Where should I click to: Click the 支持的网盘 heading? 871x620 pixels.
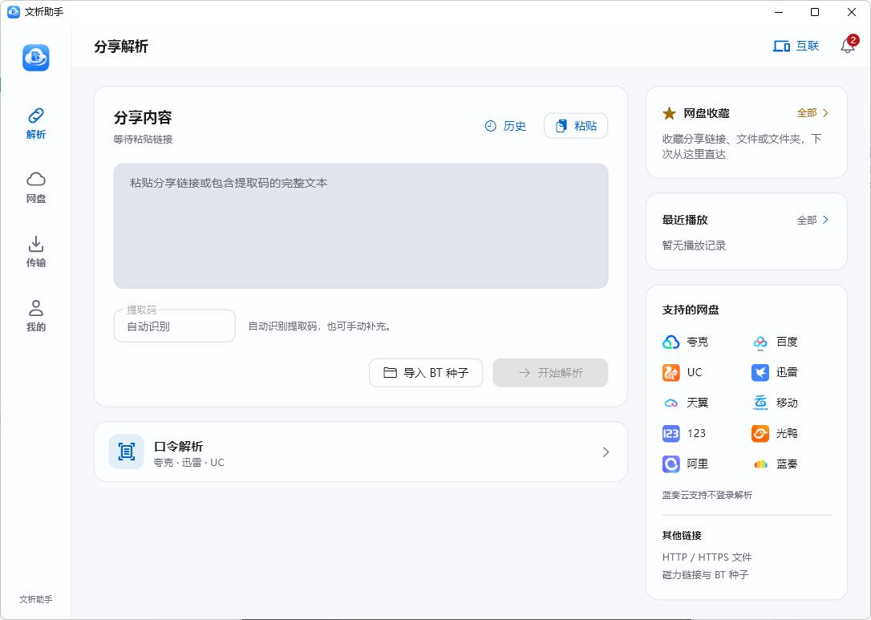point(691,310)
